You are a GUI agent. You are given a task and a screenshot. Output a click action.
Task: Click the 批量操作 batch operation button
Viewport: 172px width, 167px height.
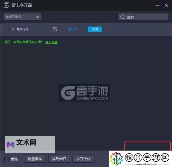(x=35, y=159)
